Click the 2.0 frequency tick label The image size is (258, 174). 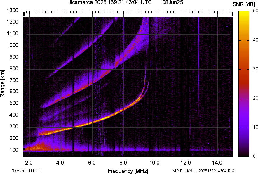coord(29,163)
